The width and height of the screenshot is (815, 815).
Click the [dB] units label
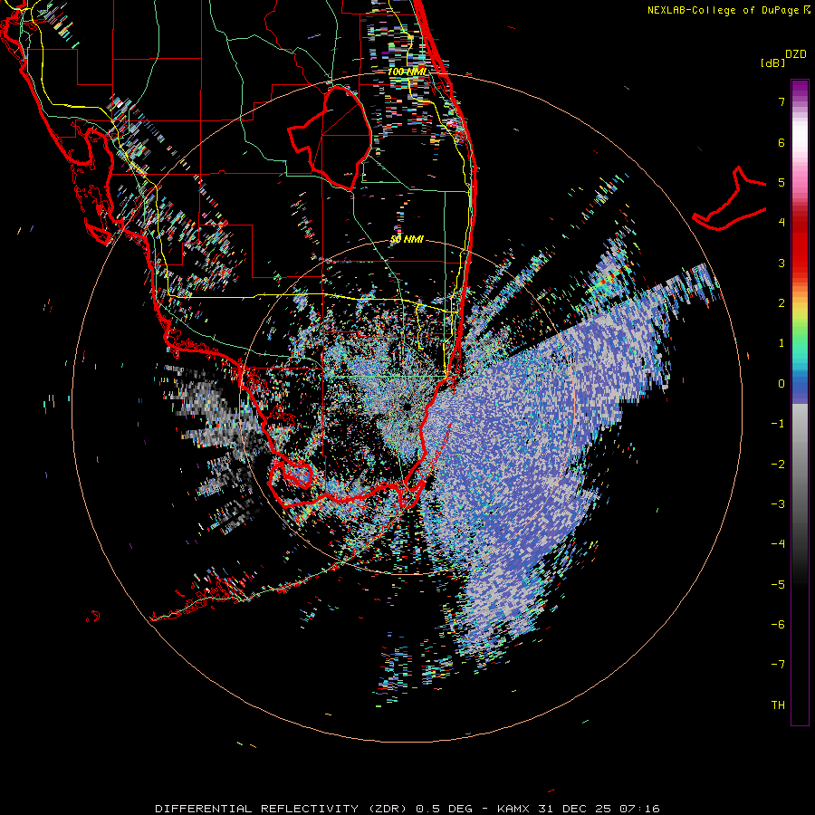pyautogui.click(x=773, y=62)
